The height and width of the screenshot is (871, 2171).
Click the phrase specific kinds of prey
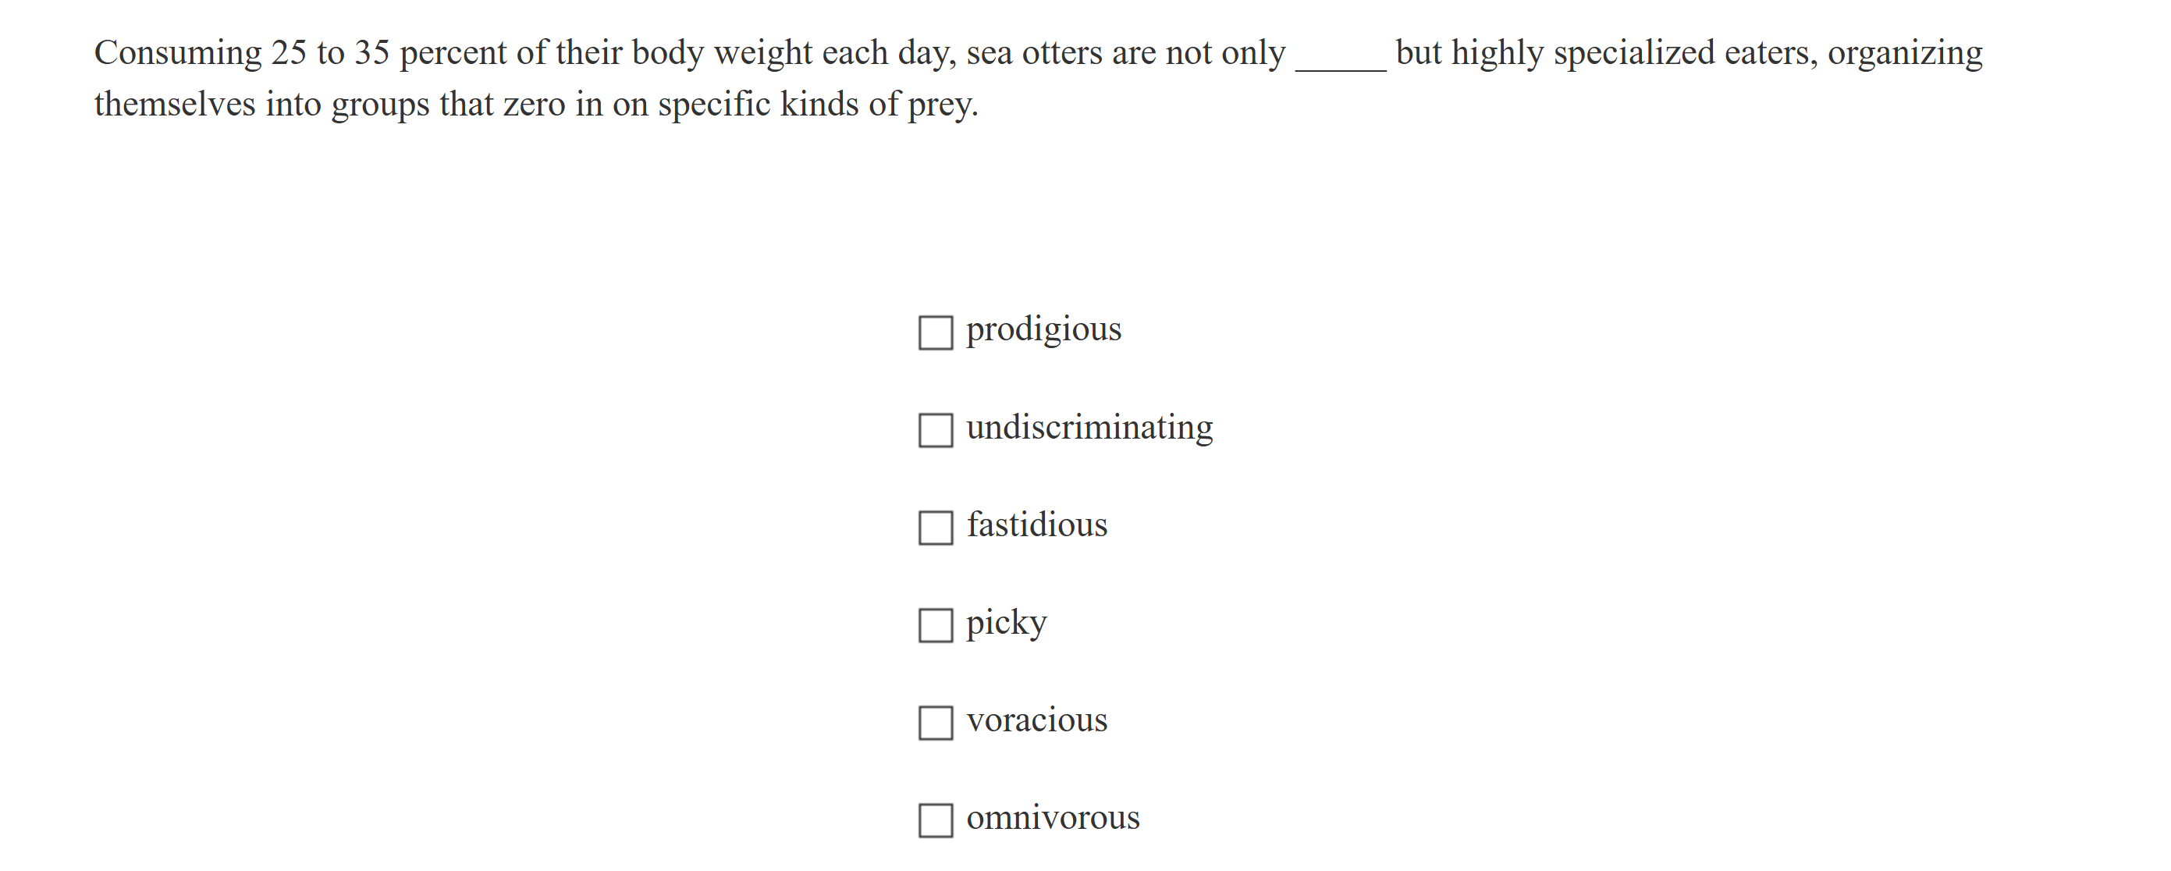tap(818, 104)
